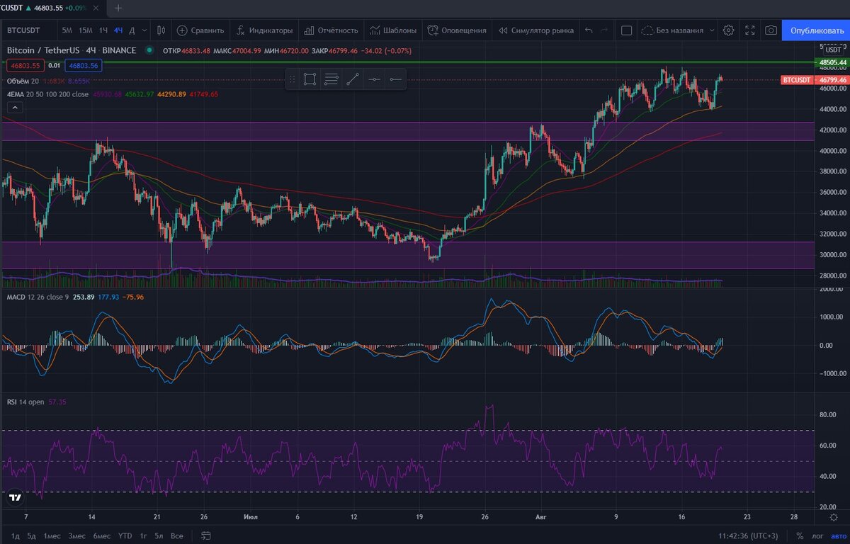850x544 pixels.
Task: Open the Отчётность financials menu
Action: click(x=331, y=30)
